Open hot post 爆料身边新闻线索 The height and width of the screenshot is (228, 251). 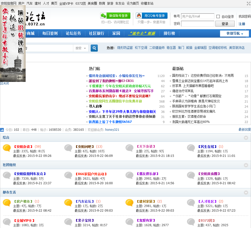(x=117, y=76)
